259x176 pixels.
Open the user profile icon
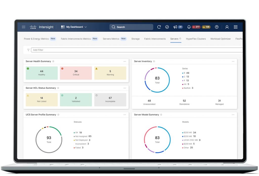[x=227, y=27]
